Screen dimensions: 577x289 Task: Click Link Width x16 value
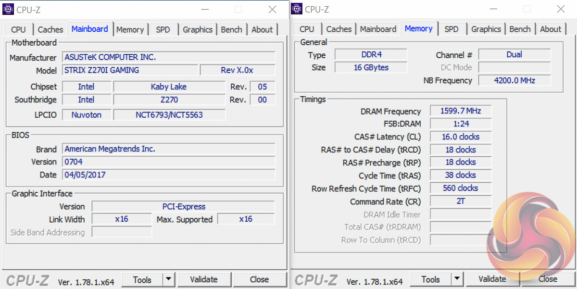coord(122,219)
